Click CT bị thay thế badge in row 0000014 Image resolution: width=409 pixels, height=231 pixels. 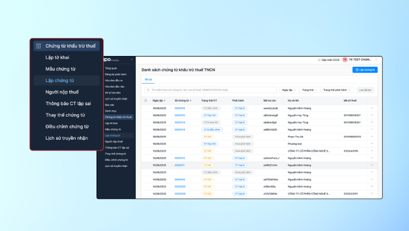pos(210,122)
